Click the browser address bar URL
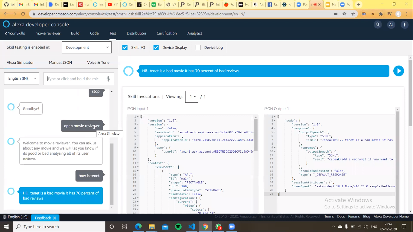 [x=141, y=14]
